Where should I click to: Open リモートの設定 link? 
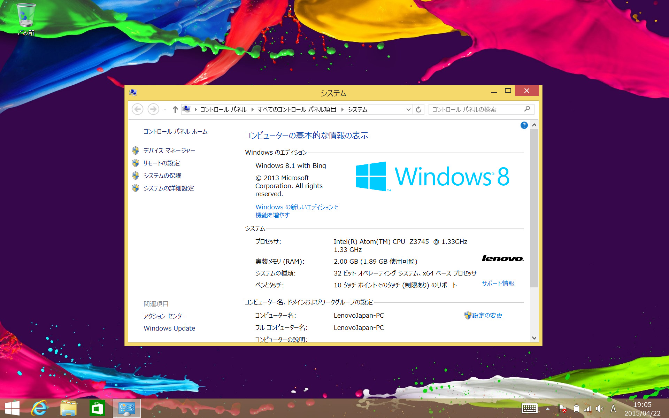click(x=162, y=163)
